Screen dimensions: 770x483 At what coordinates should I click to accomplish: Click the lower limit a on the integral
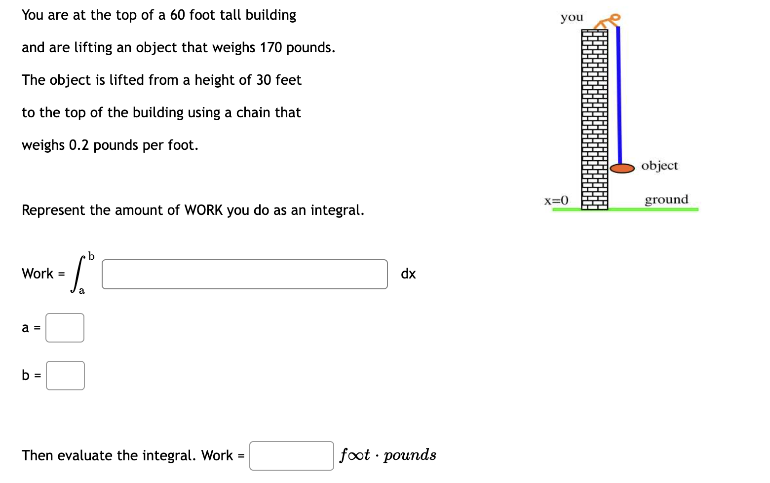coord(82,291)
